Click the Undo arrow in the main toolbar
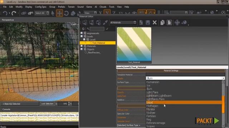The width and height of the screenshot is (229, 128). click(5, 13)
